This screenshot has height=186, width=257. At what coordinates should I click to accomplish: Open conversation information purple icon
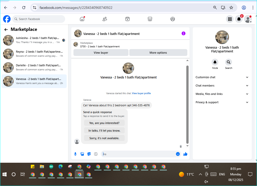(x=183, y=33)
